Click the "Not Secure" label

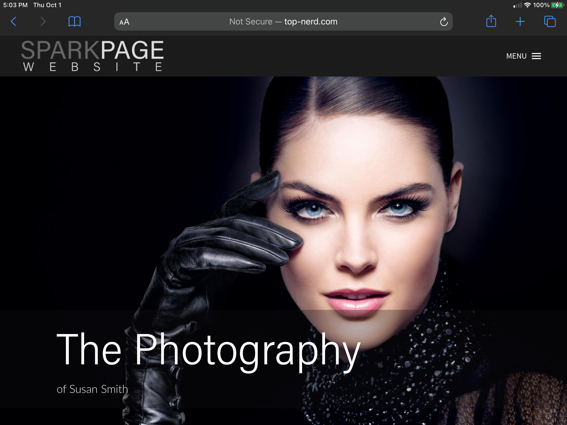251,22
